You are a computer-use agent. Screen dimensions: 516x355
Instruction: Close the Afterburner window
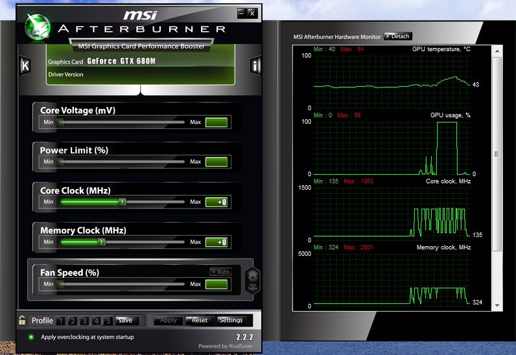tap(252, 13)
